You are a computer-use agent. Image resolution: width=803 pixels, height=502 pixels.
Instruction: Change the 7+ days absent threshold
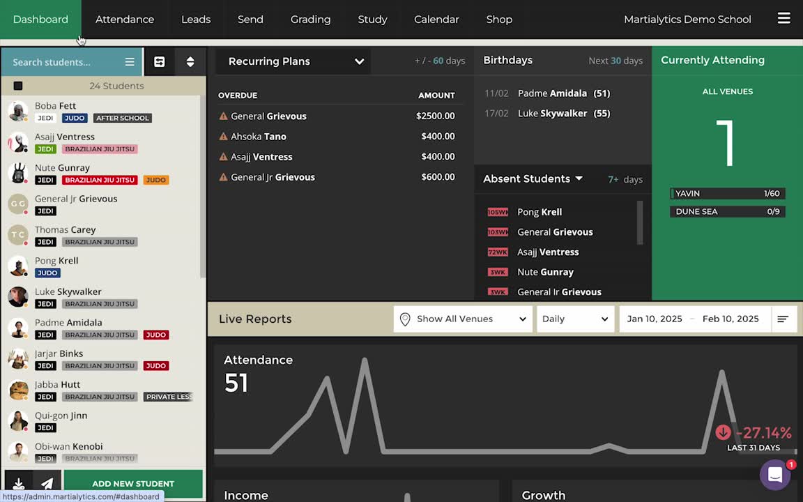613,179
